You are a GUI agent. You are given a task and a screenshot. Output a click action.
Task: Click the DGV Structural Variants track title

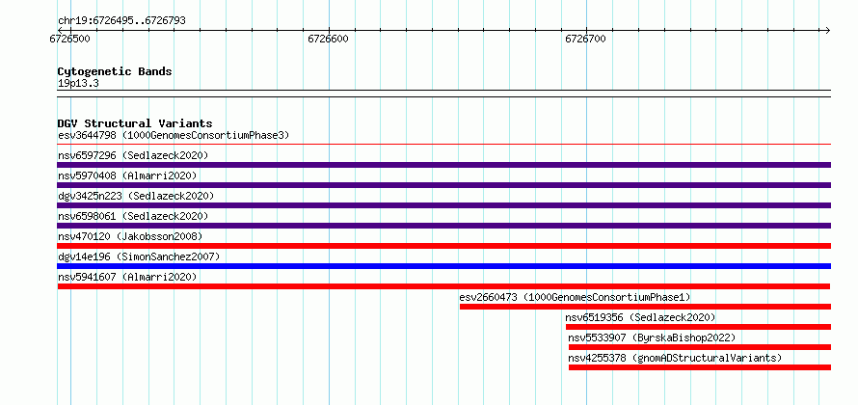coord(135,123)
